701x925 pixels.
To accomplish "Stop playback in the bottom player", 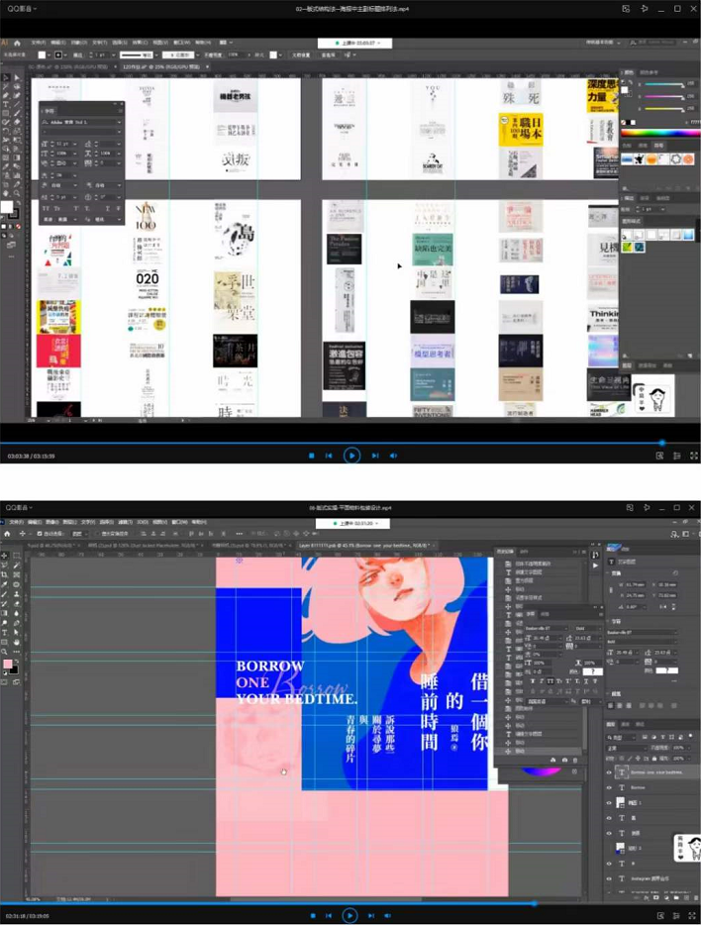I will pyautogui.click(x=313, y=915).
